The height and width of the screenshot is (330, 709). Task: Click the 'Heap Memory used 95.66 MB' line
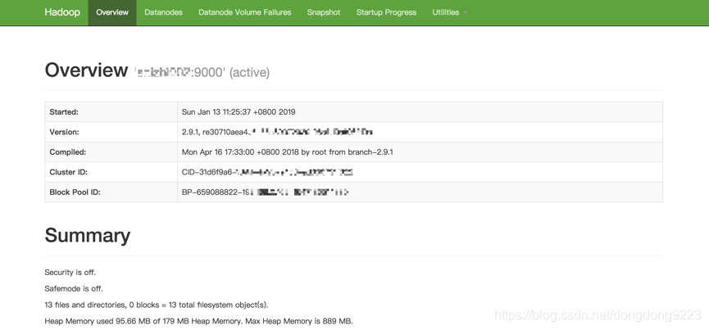[198, 321]
